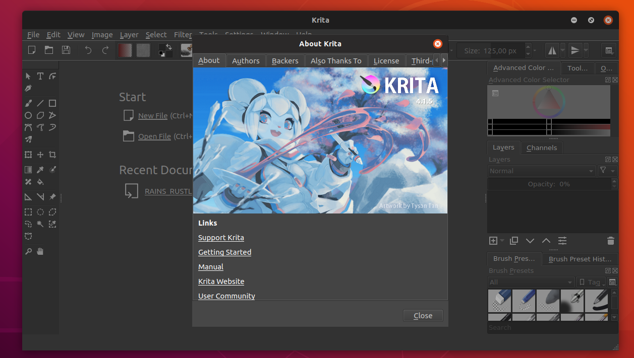Open horizontal mirror options arrow

point(563,50)
